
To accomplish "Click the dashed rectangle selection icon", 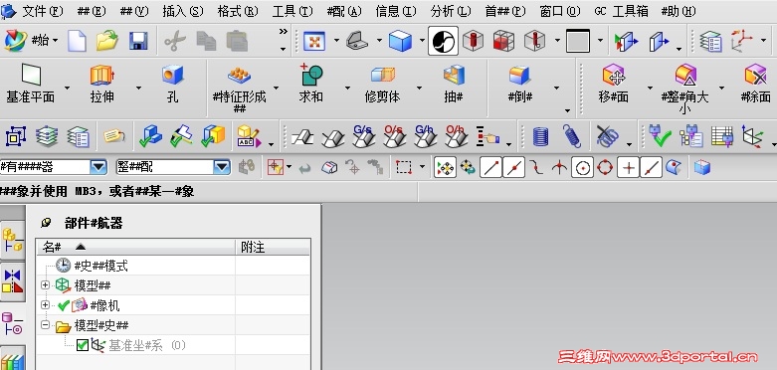I will pyautogui.click(x=404, y=167).
